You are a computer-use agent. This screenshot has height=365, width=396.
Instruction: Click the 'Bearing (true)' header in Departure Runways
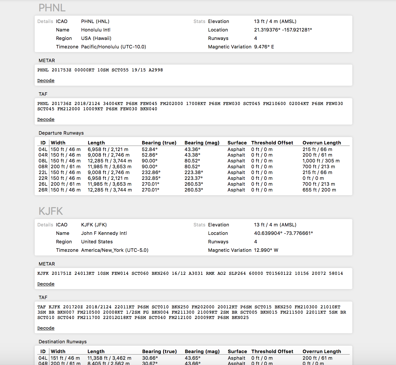click(x=159, y=143)
